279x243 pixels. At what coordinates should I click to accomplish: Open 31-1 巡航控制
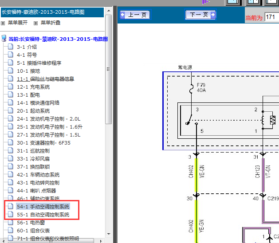tap(33, 151)
